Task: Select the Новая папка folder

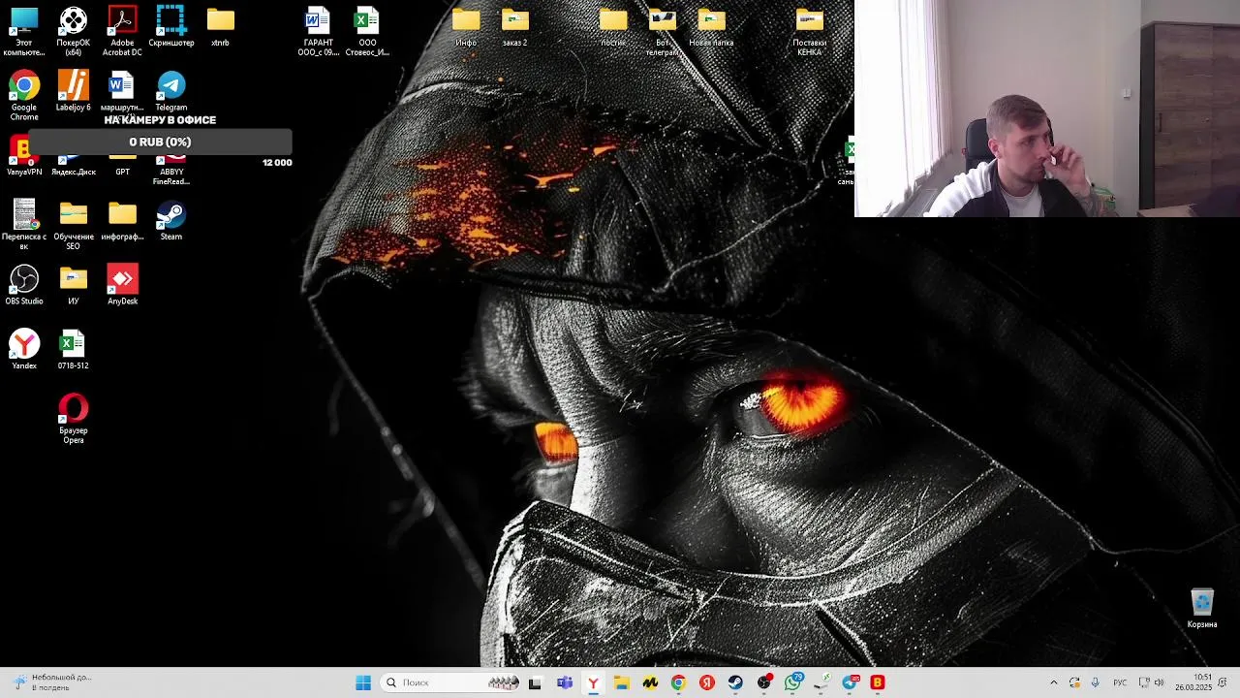Action: [x=711, y=25]
